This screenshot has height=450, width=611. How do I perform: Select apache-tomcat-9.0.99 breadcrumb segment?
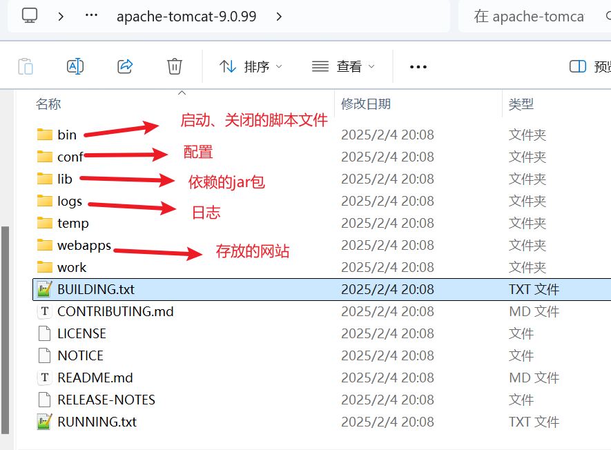(186, 17)
